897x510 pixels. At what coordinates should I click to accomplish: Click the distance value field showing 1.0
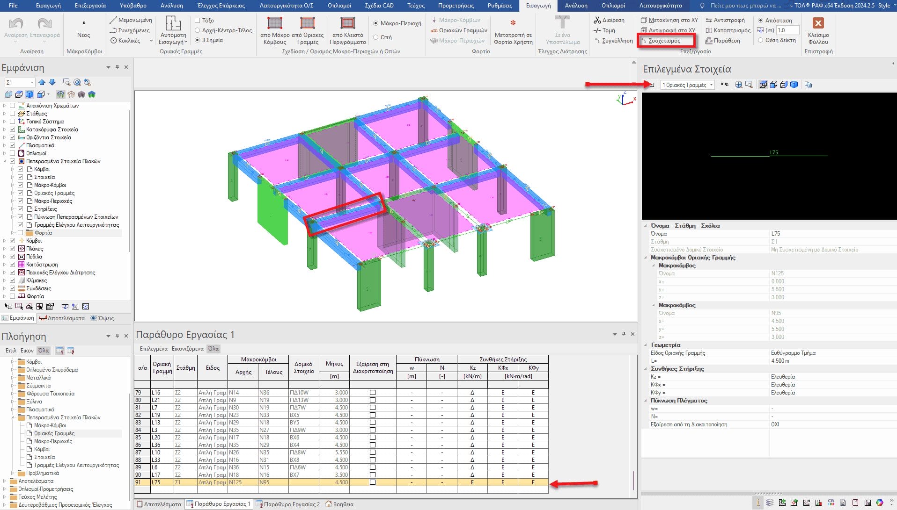point(787,30)
